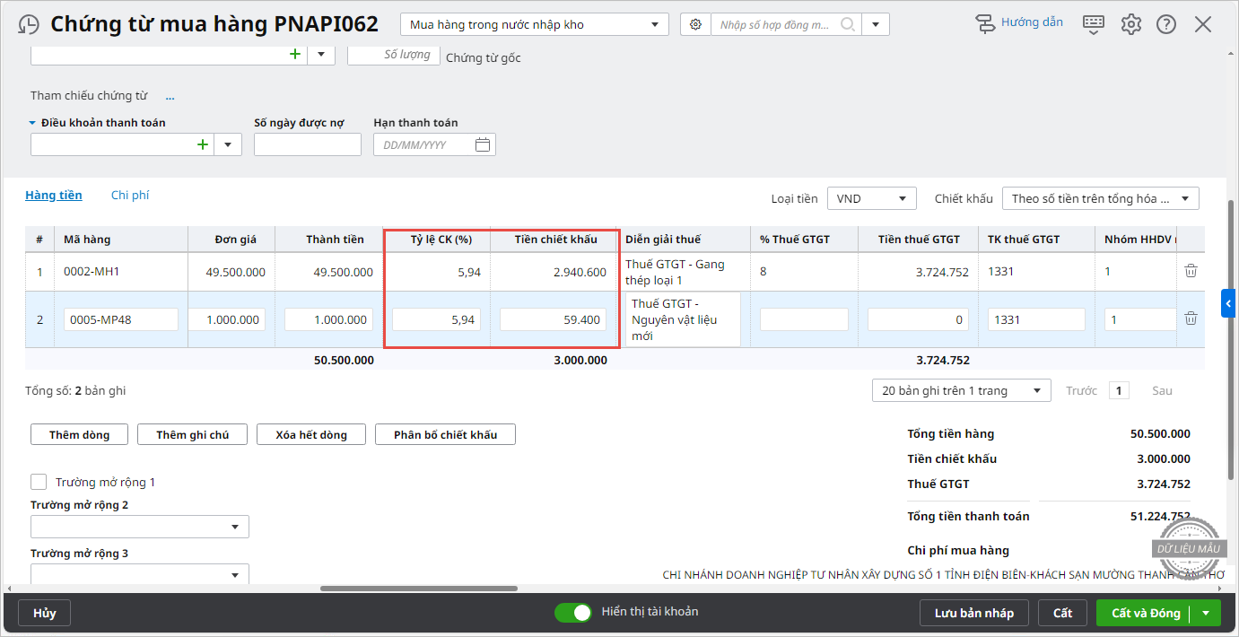Click search icon in contract number field

(847, 24)
